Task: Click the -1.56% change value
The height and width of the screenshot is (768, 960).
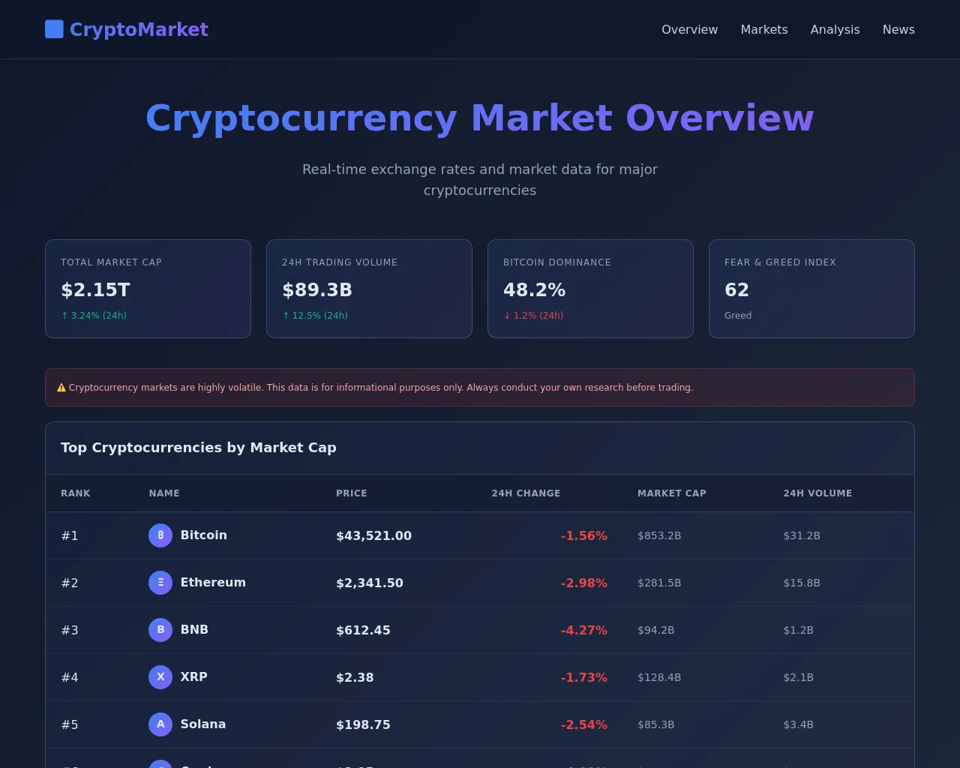Action: coord(584,535)
